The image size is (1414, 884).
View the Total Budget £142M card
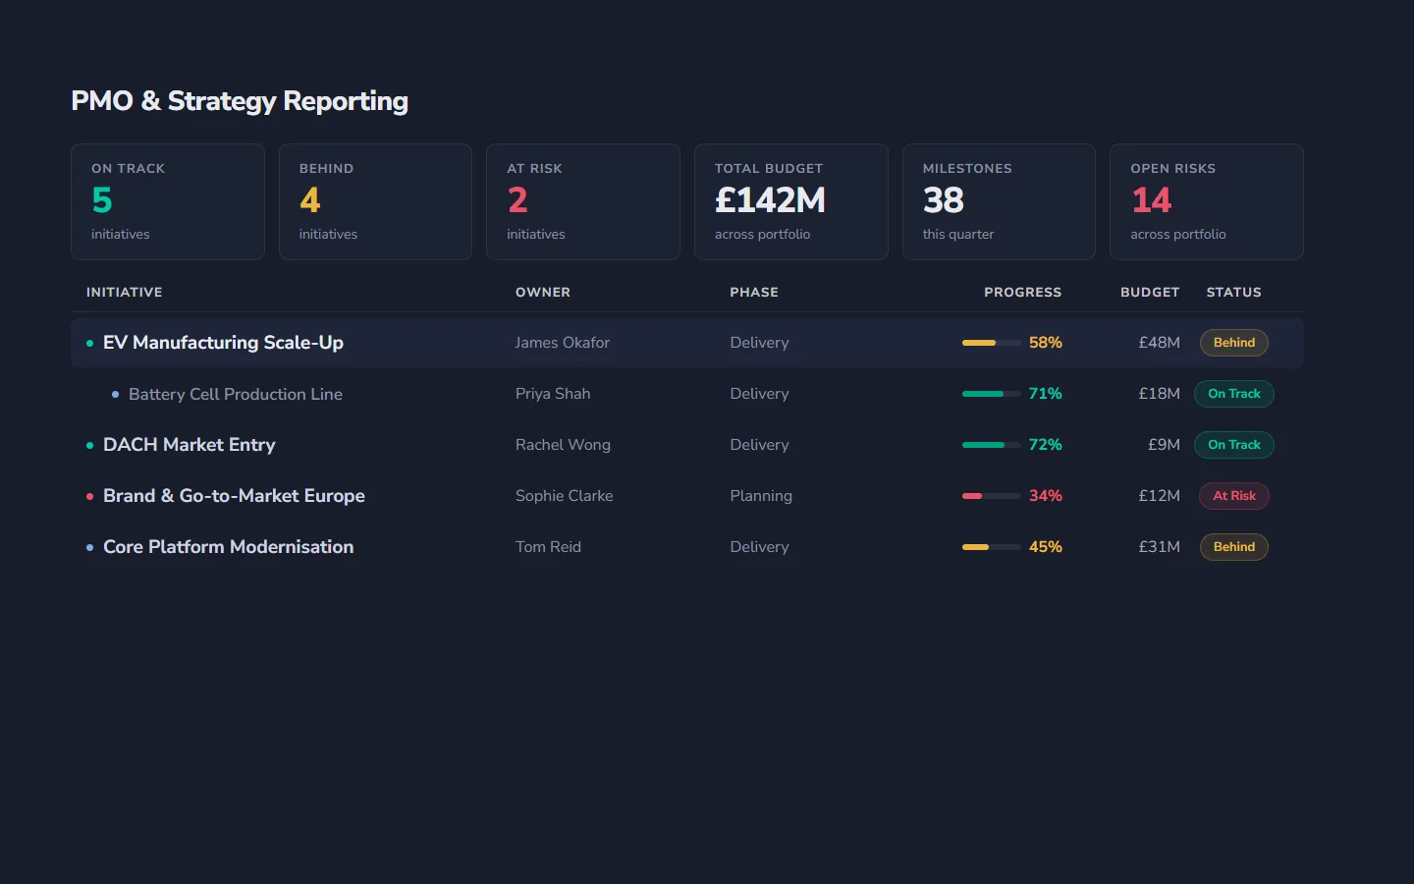coord(790,201)
